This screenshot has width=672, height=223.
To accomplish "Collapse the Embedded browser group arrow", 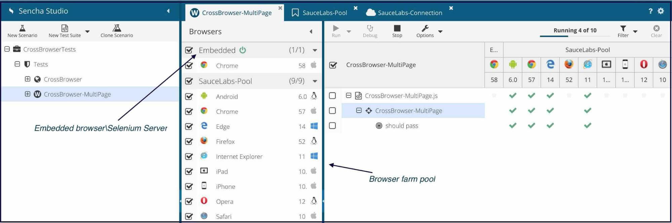I will tap(315, 50).
